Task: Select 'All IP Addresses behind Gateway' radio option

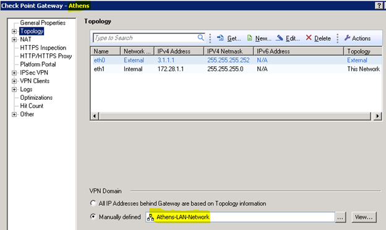Action: [x=93, y=203]
